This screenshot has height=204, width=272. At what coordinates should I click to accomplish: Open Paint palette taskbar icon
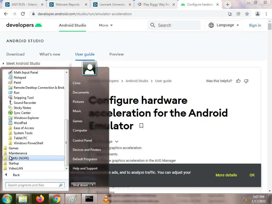[73, 199]
